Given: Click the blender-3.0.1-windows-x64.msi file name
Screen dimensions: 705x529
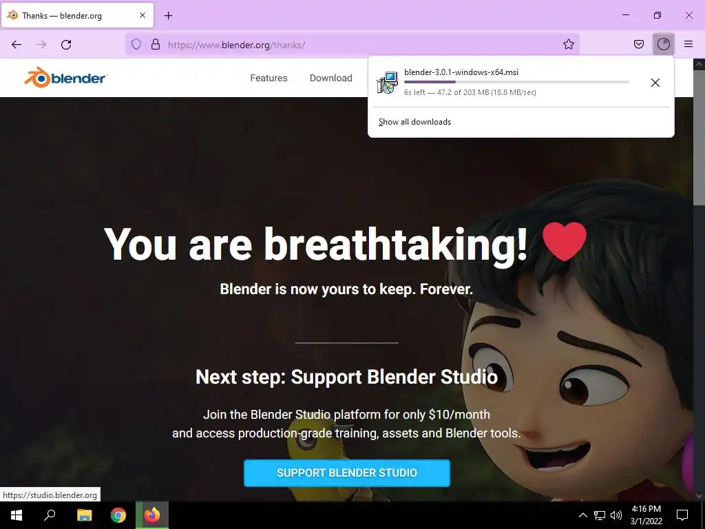Looking at the screenshot, I should (x=461, y=72).
